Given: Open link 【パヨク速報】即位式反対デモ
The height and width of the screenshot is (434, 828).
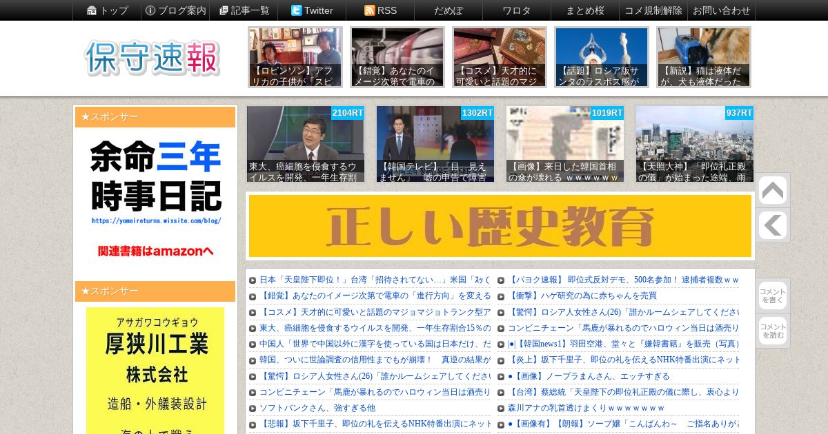Looking at the screenshot, I should coord(623,280).
